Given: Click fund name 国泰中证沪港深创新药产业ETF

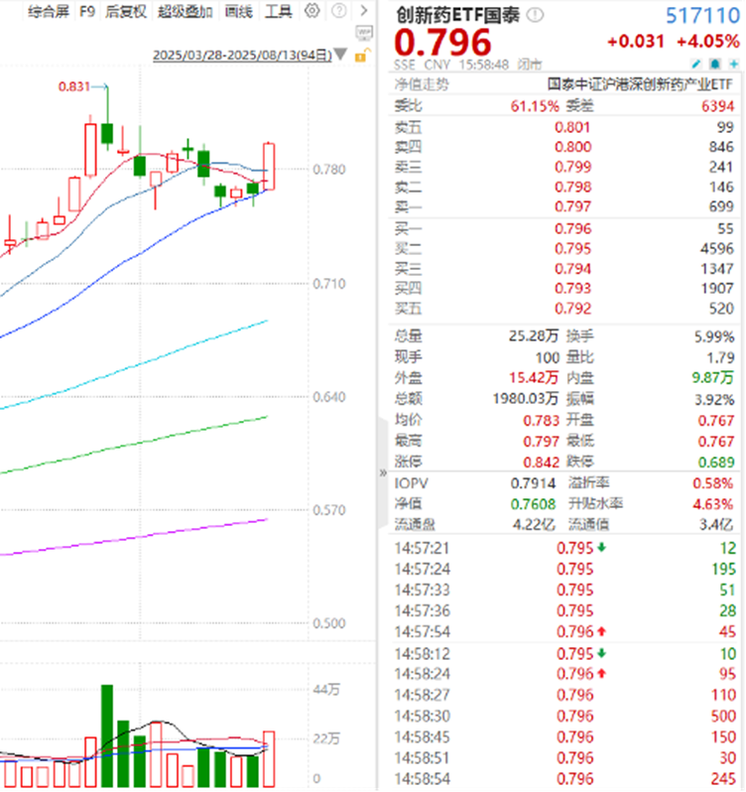Looking at the screenshot, I should click(x=643, y=86).
